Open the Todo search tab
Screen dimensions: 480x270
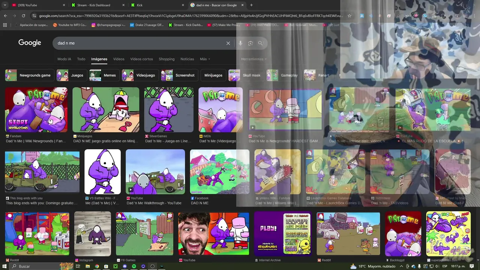pyautogui.click(x=81, y=59)
